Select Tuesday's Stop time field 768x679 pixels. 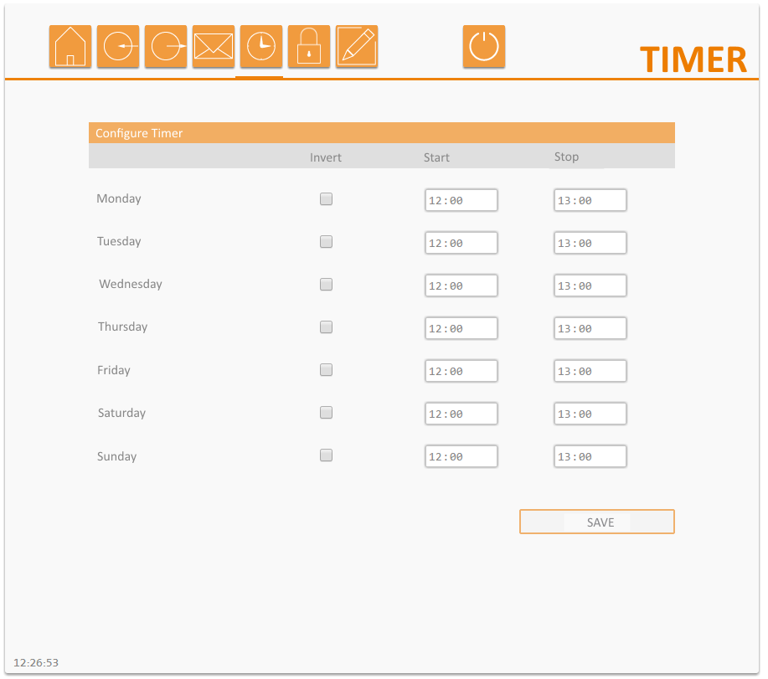(590, 243)
